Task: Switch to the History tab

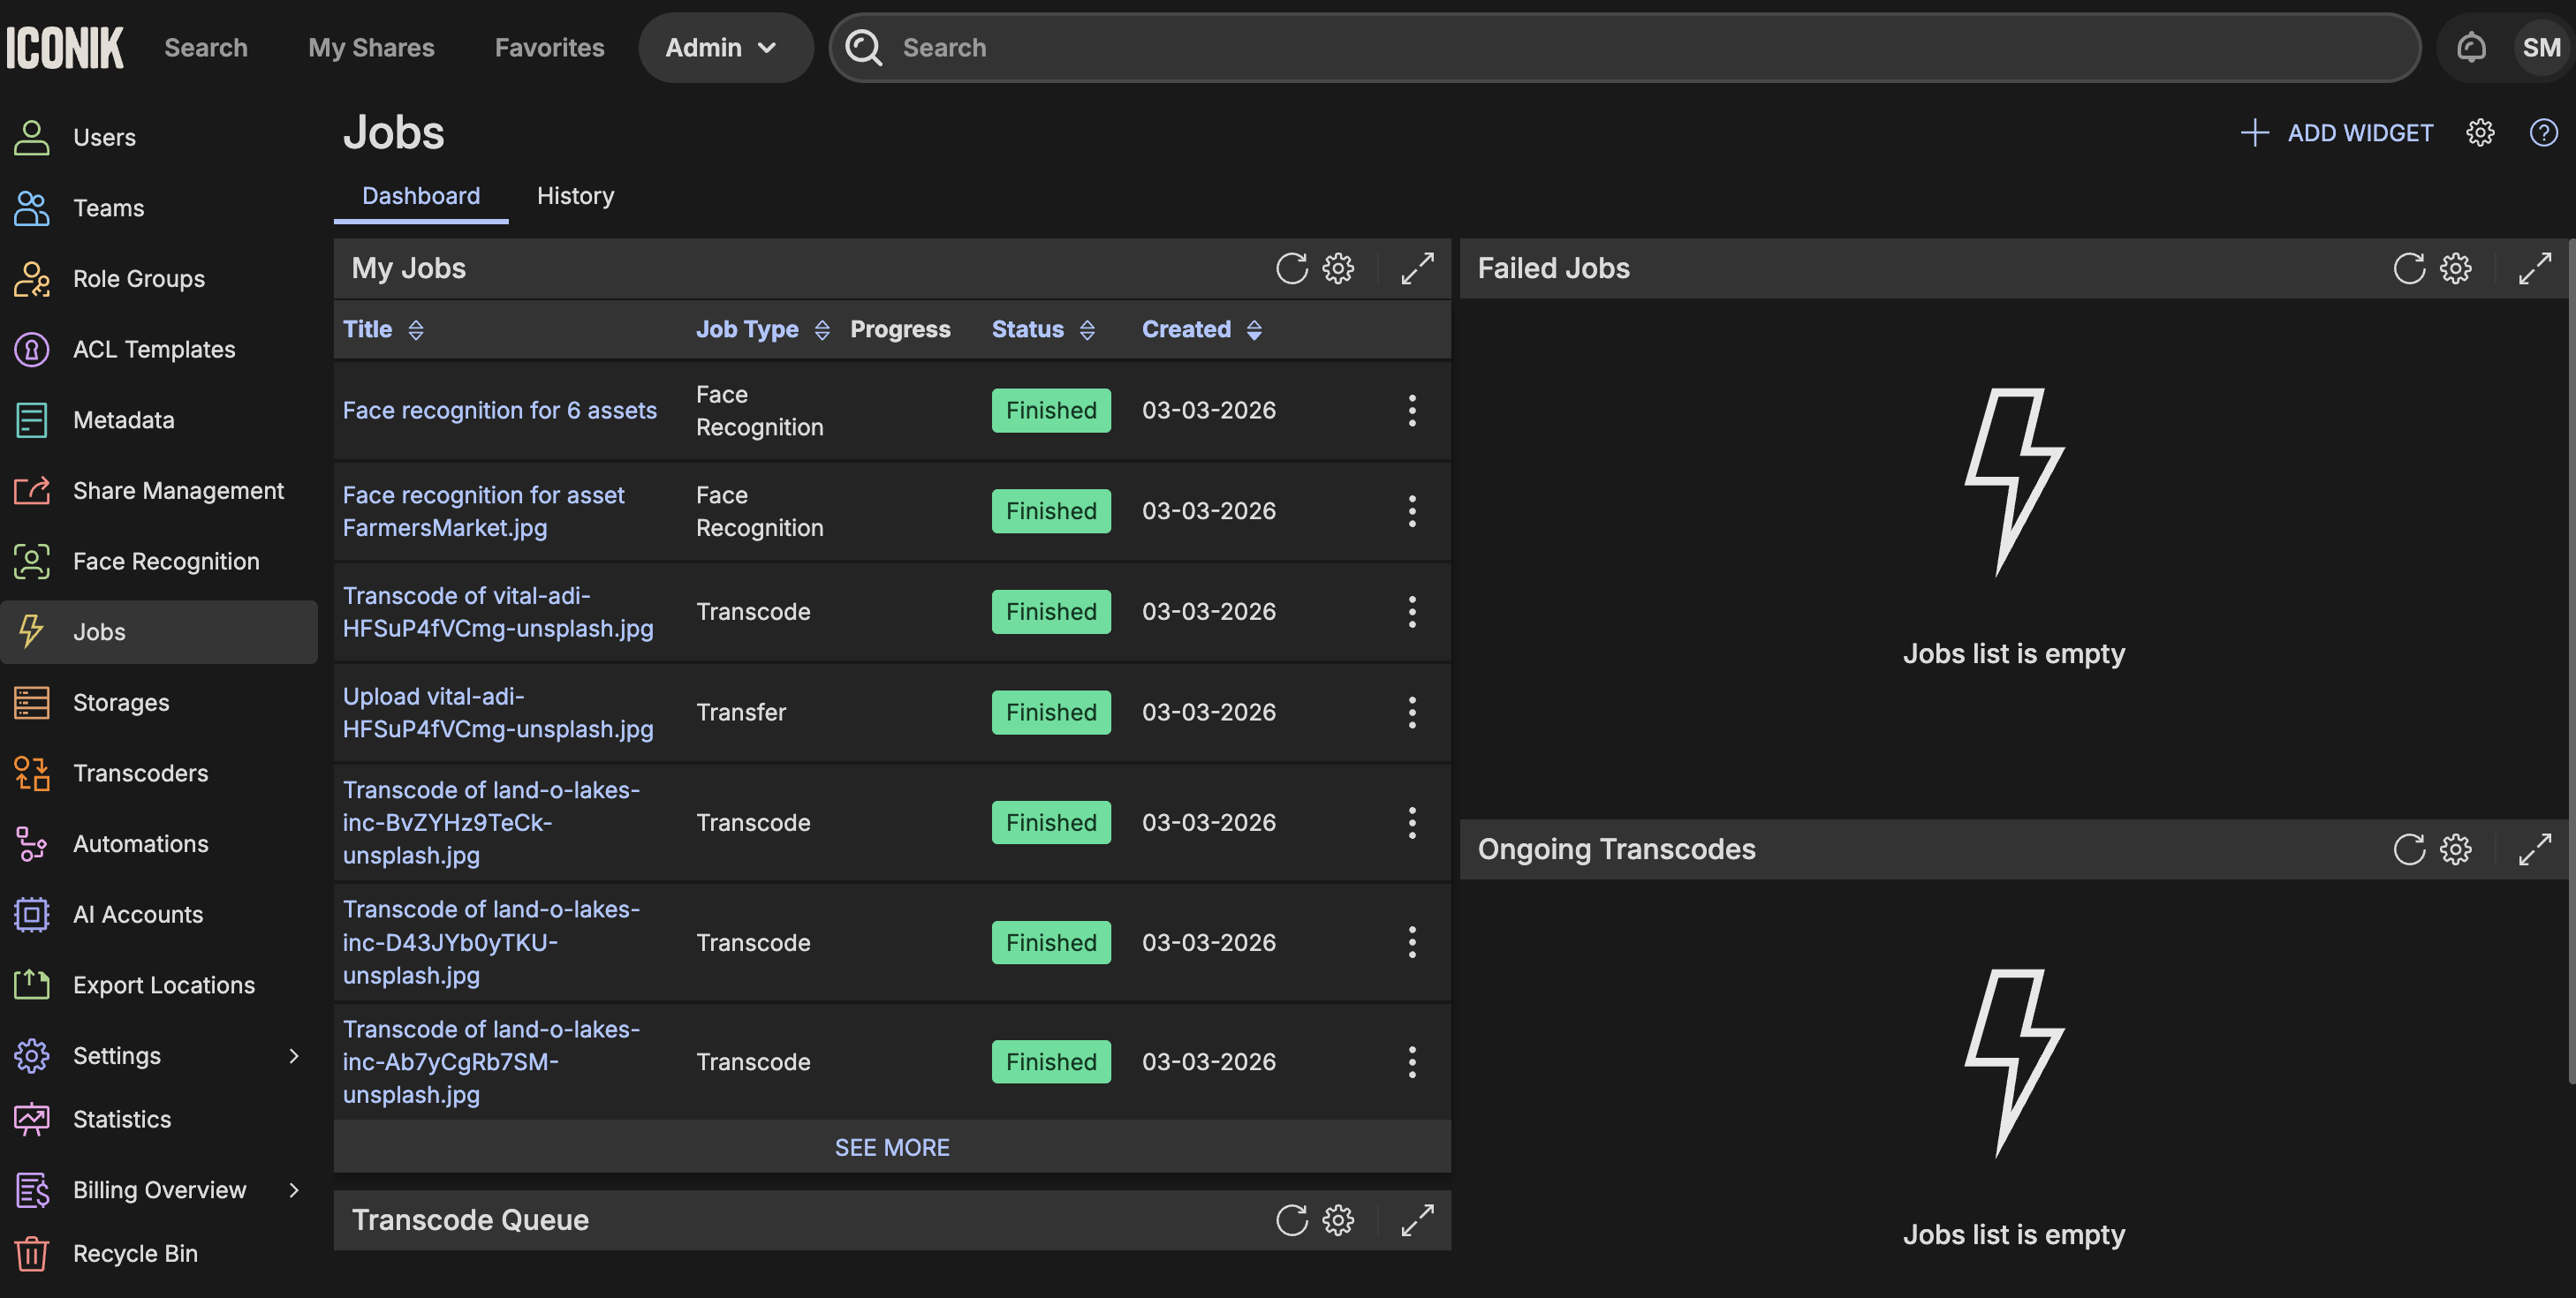Action: click(575, 196)
